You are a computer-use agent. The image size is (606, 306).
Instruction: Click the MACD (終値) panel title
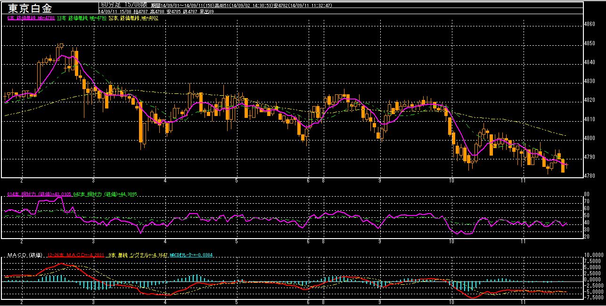[x=25, y=255]
